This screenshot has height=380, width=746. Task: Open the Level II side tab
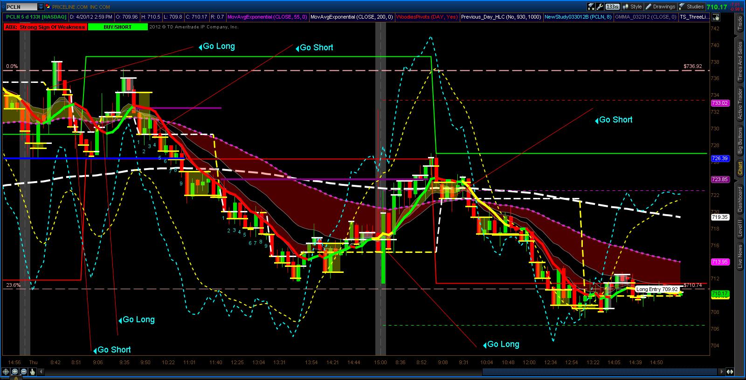(x=740, y=228)
